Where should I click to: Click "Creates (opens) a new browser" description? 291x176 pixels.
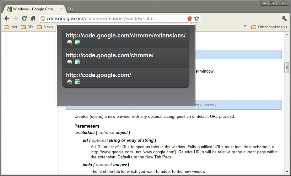(154, 117)
